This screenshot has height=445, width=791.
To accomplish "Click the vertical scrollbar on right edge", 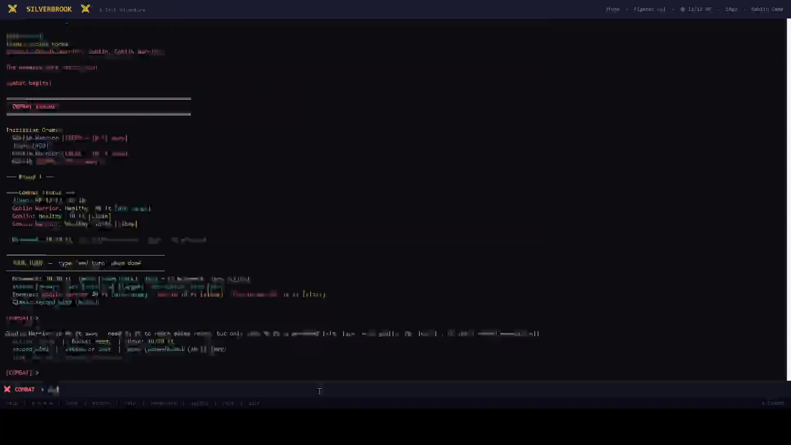I will 789,200.
